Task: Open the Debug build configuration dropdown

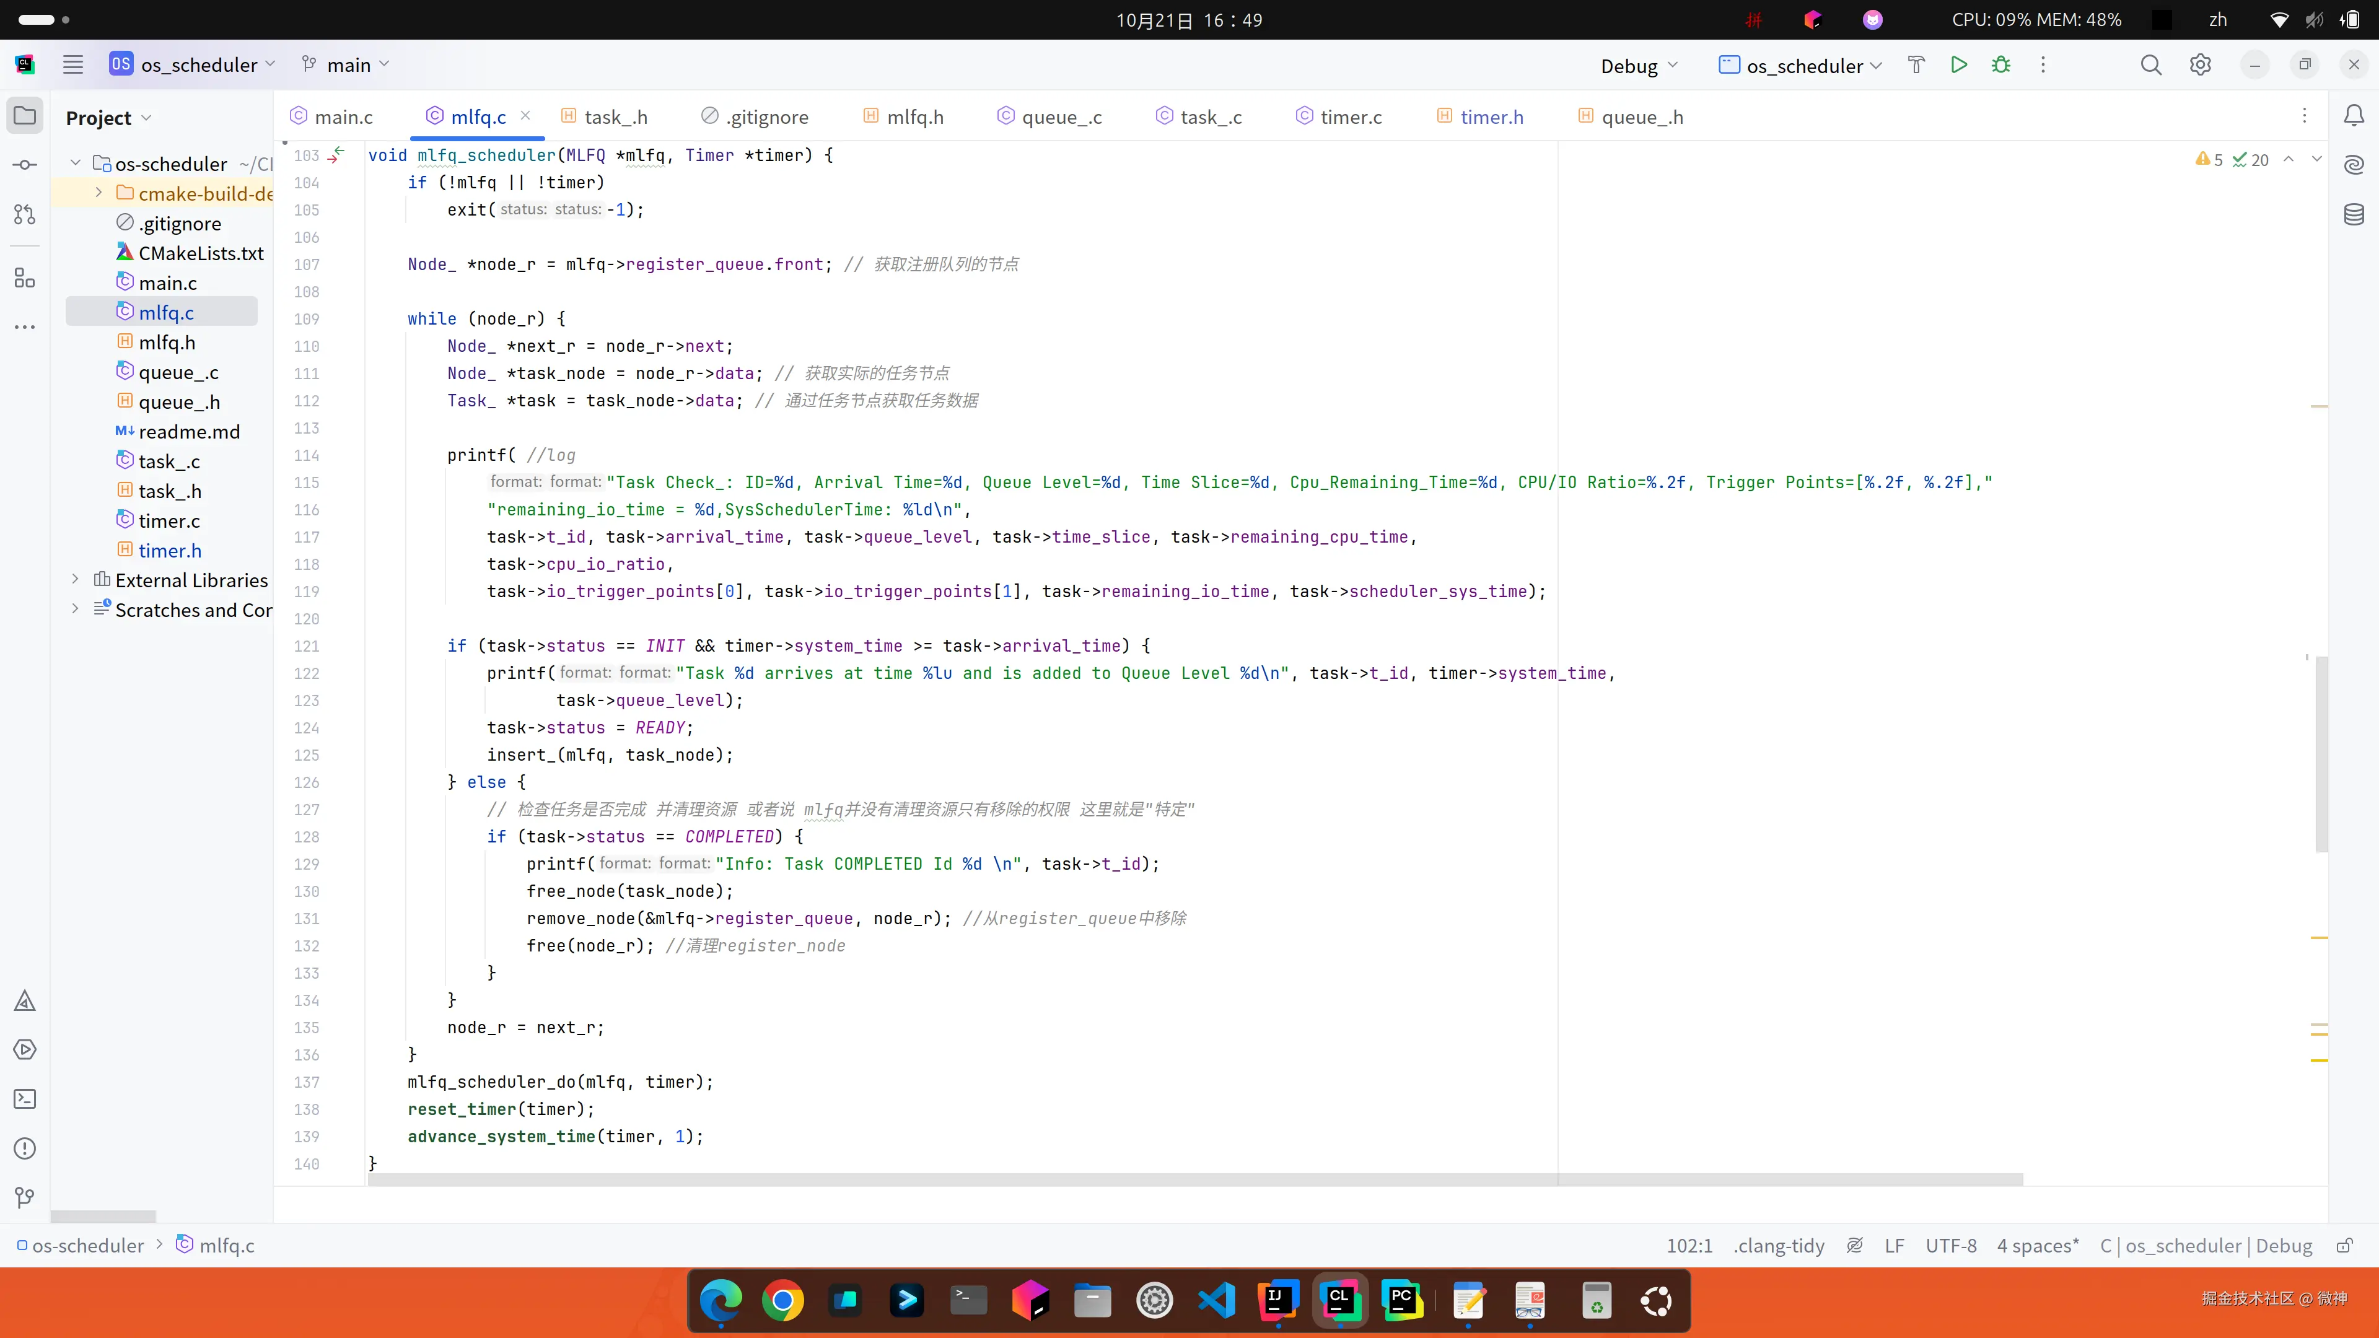Action: 1638,66
